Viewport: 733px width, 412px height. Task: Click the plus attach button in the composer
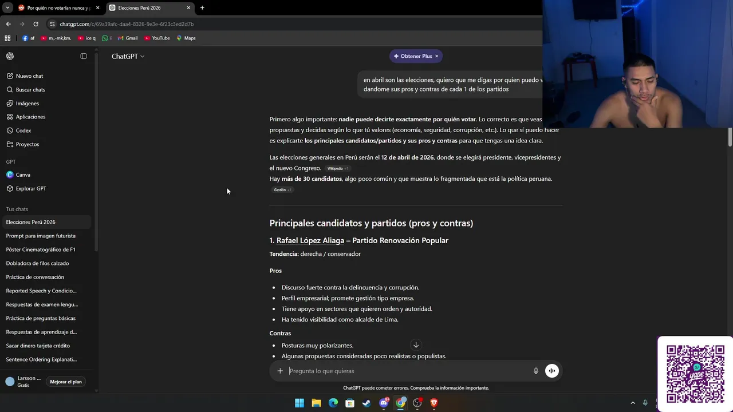click(280, 371)
